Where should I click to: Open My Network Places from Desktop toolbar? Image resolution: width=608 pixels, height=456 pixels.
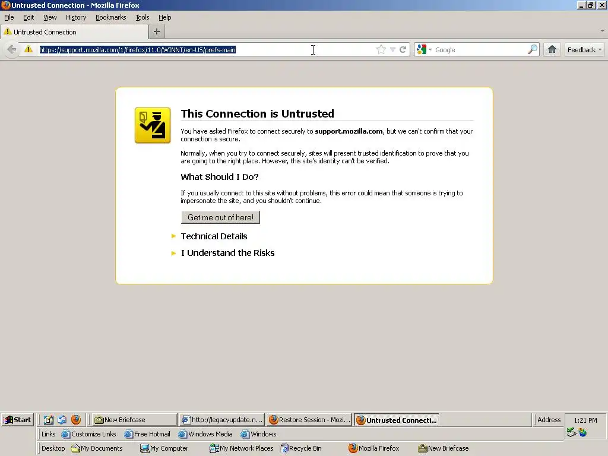(x=241, y=448)
